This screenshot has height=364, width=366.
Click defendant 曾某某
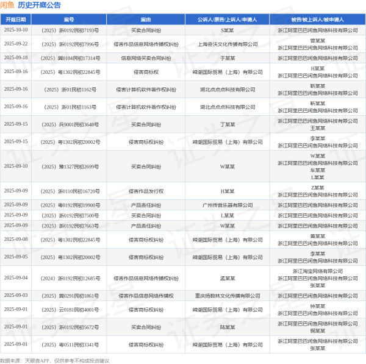pos(317,41)
